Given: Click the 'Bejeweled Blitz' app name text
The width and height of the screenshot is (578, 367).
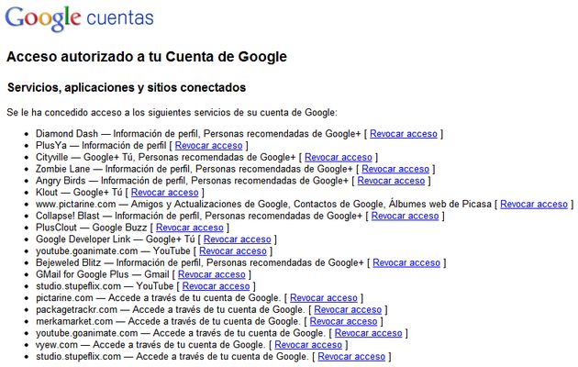Looking at the screenshot, I should pyautogui.click(x=69, y=263).
